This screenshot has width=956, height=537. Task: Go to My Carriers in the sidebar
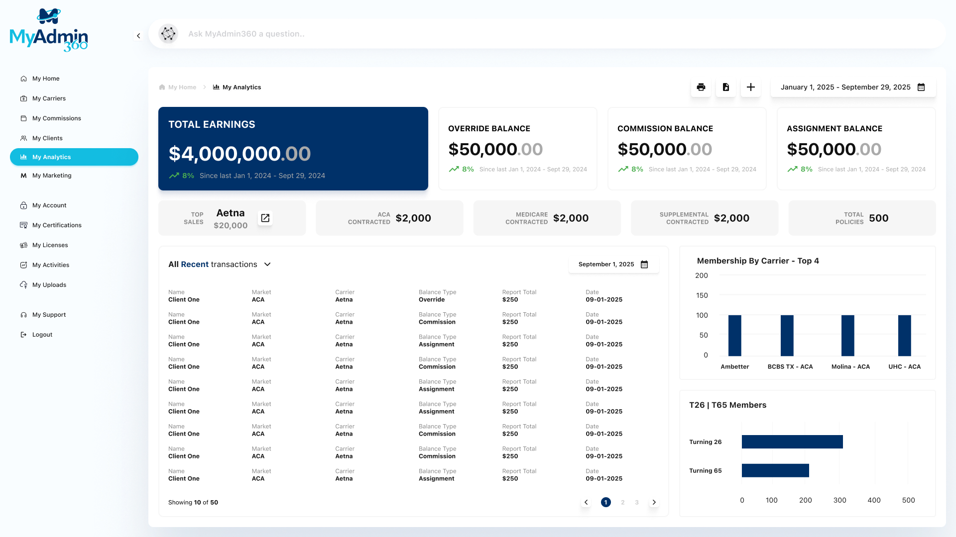pyautogui.click(x=49, y=98)
